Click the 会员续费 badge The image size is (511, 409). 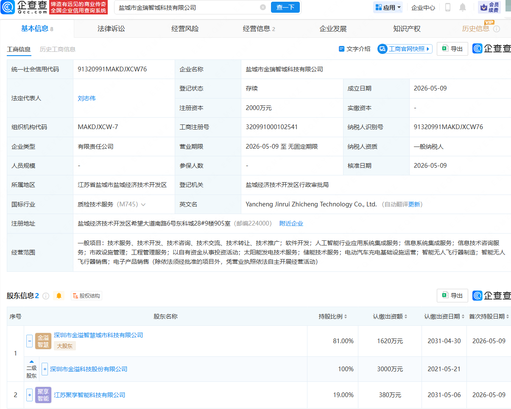[x=489, y=7]
